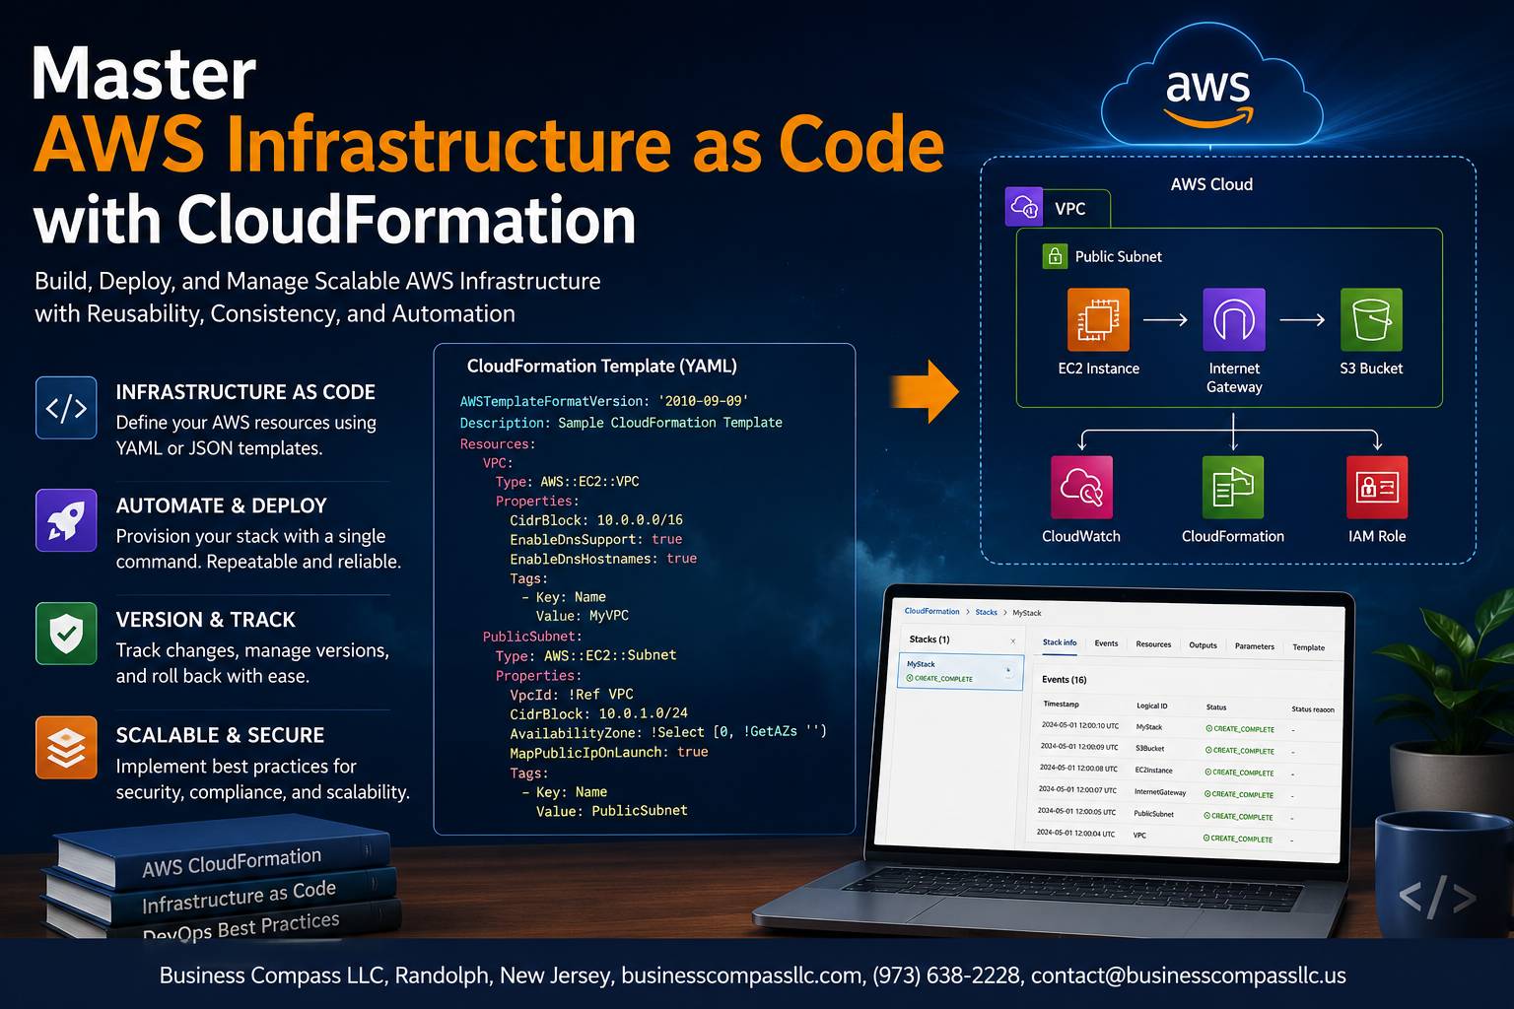
Task: Switch to the Template tab
Action: [x=1308, y=647]
